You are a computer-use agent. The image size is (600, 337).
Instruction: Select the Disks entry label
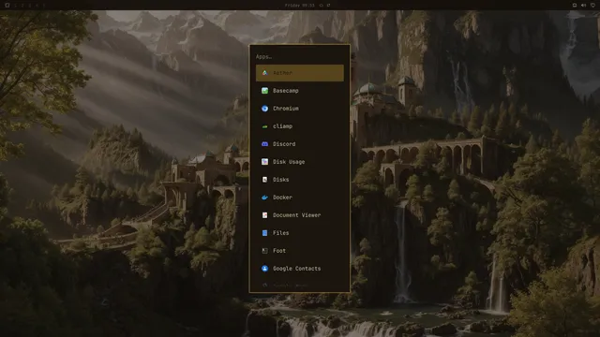[x=281, y=180]
